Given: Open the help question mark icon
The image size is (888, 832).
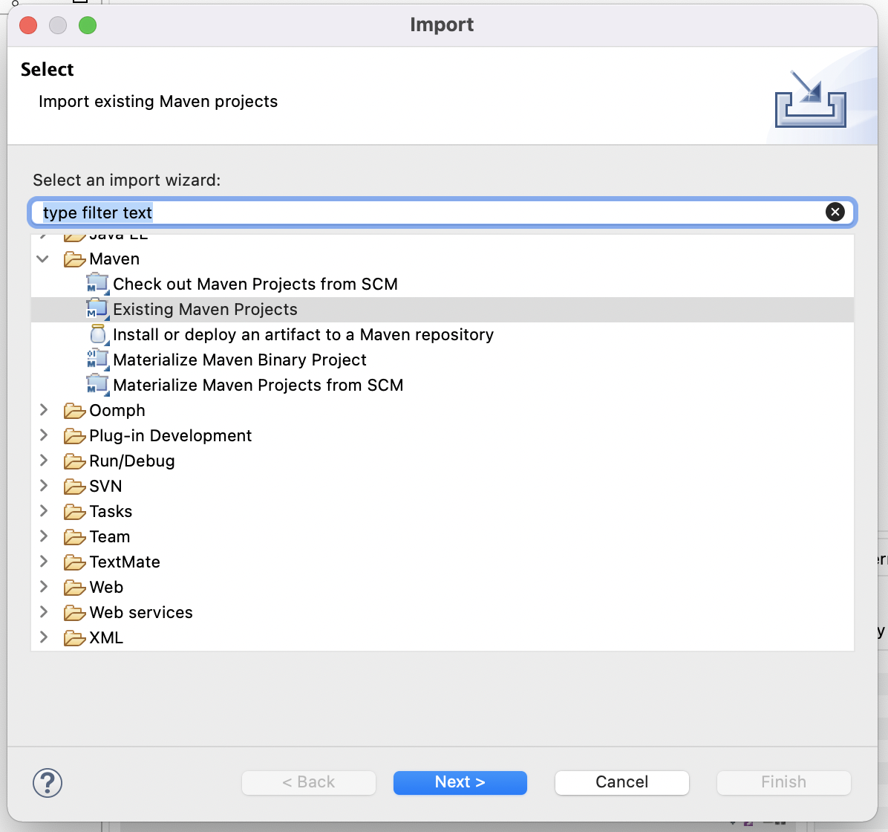Looking at the screenshot, I should [48, 782].
